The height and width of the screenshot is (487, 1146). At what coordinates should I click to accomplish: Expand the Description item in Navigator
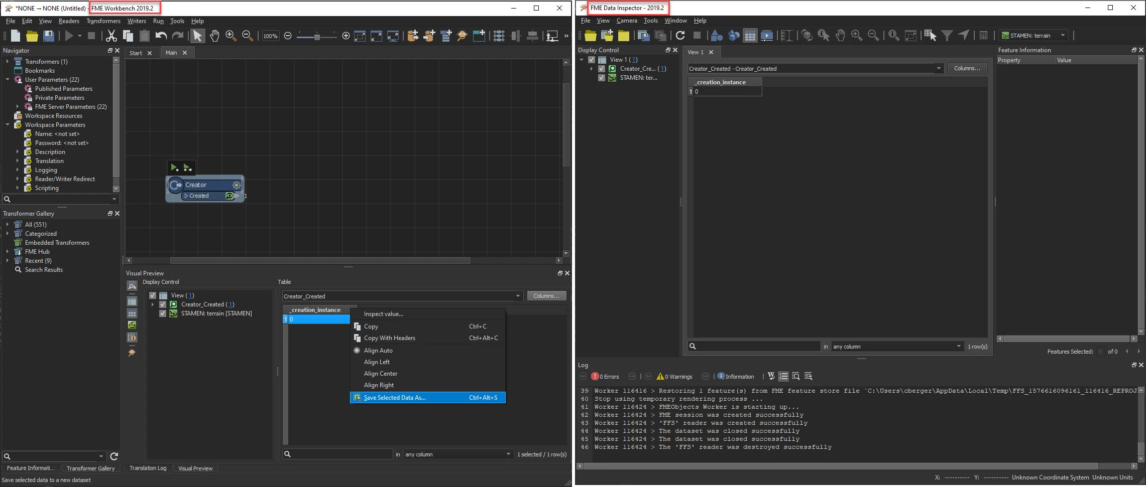(x=18, y=152)
